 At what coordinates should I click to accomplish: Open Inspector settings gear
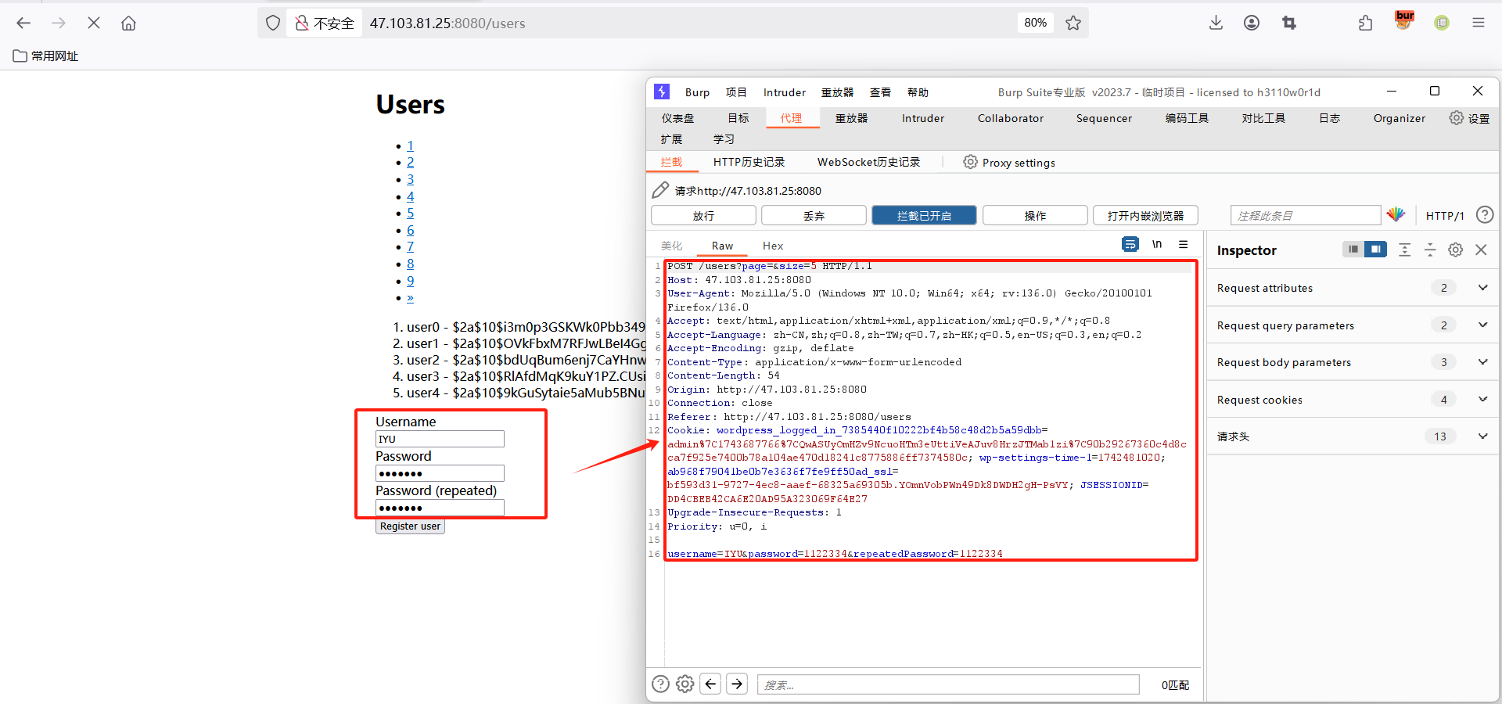click(1455, 250)
